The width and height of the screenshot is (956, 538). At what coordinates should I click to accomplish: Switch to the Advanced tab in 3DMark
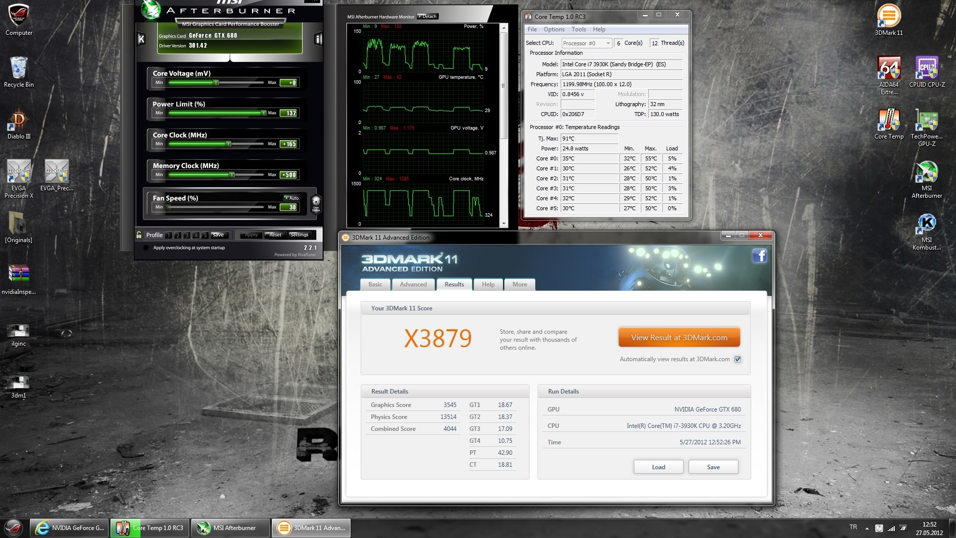point(413,284)
